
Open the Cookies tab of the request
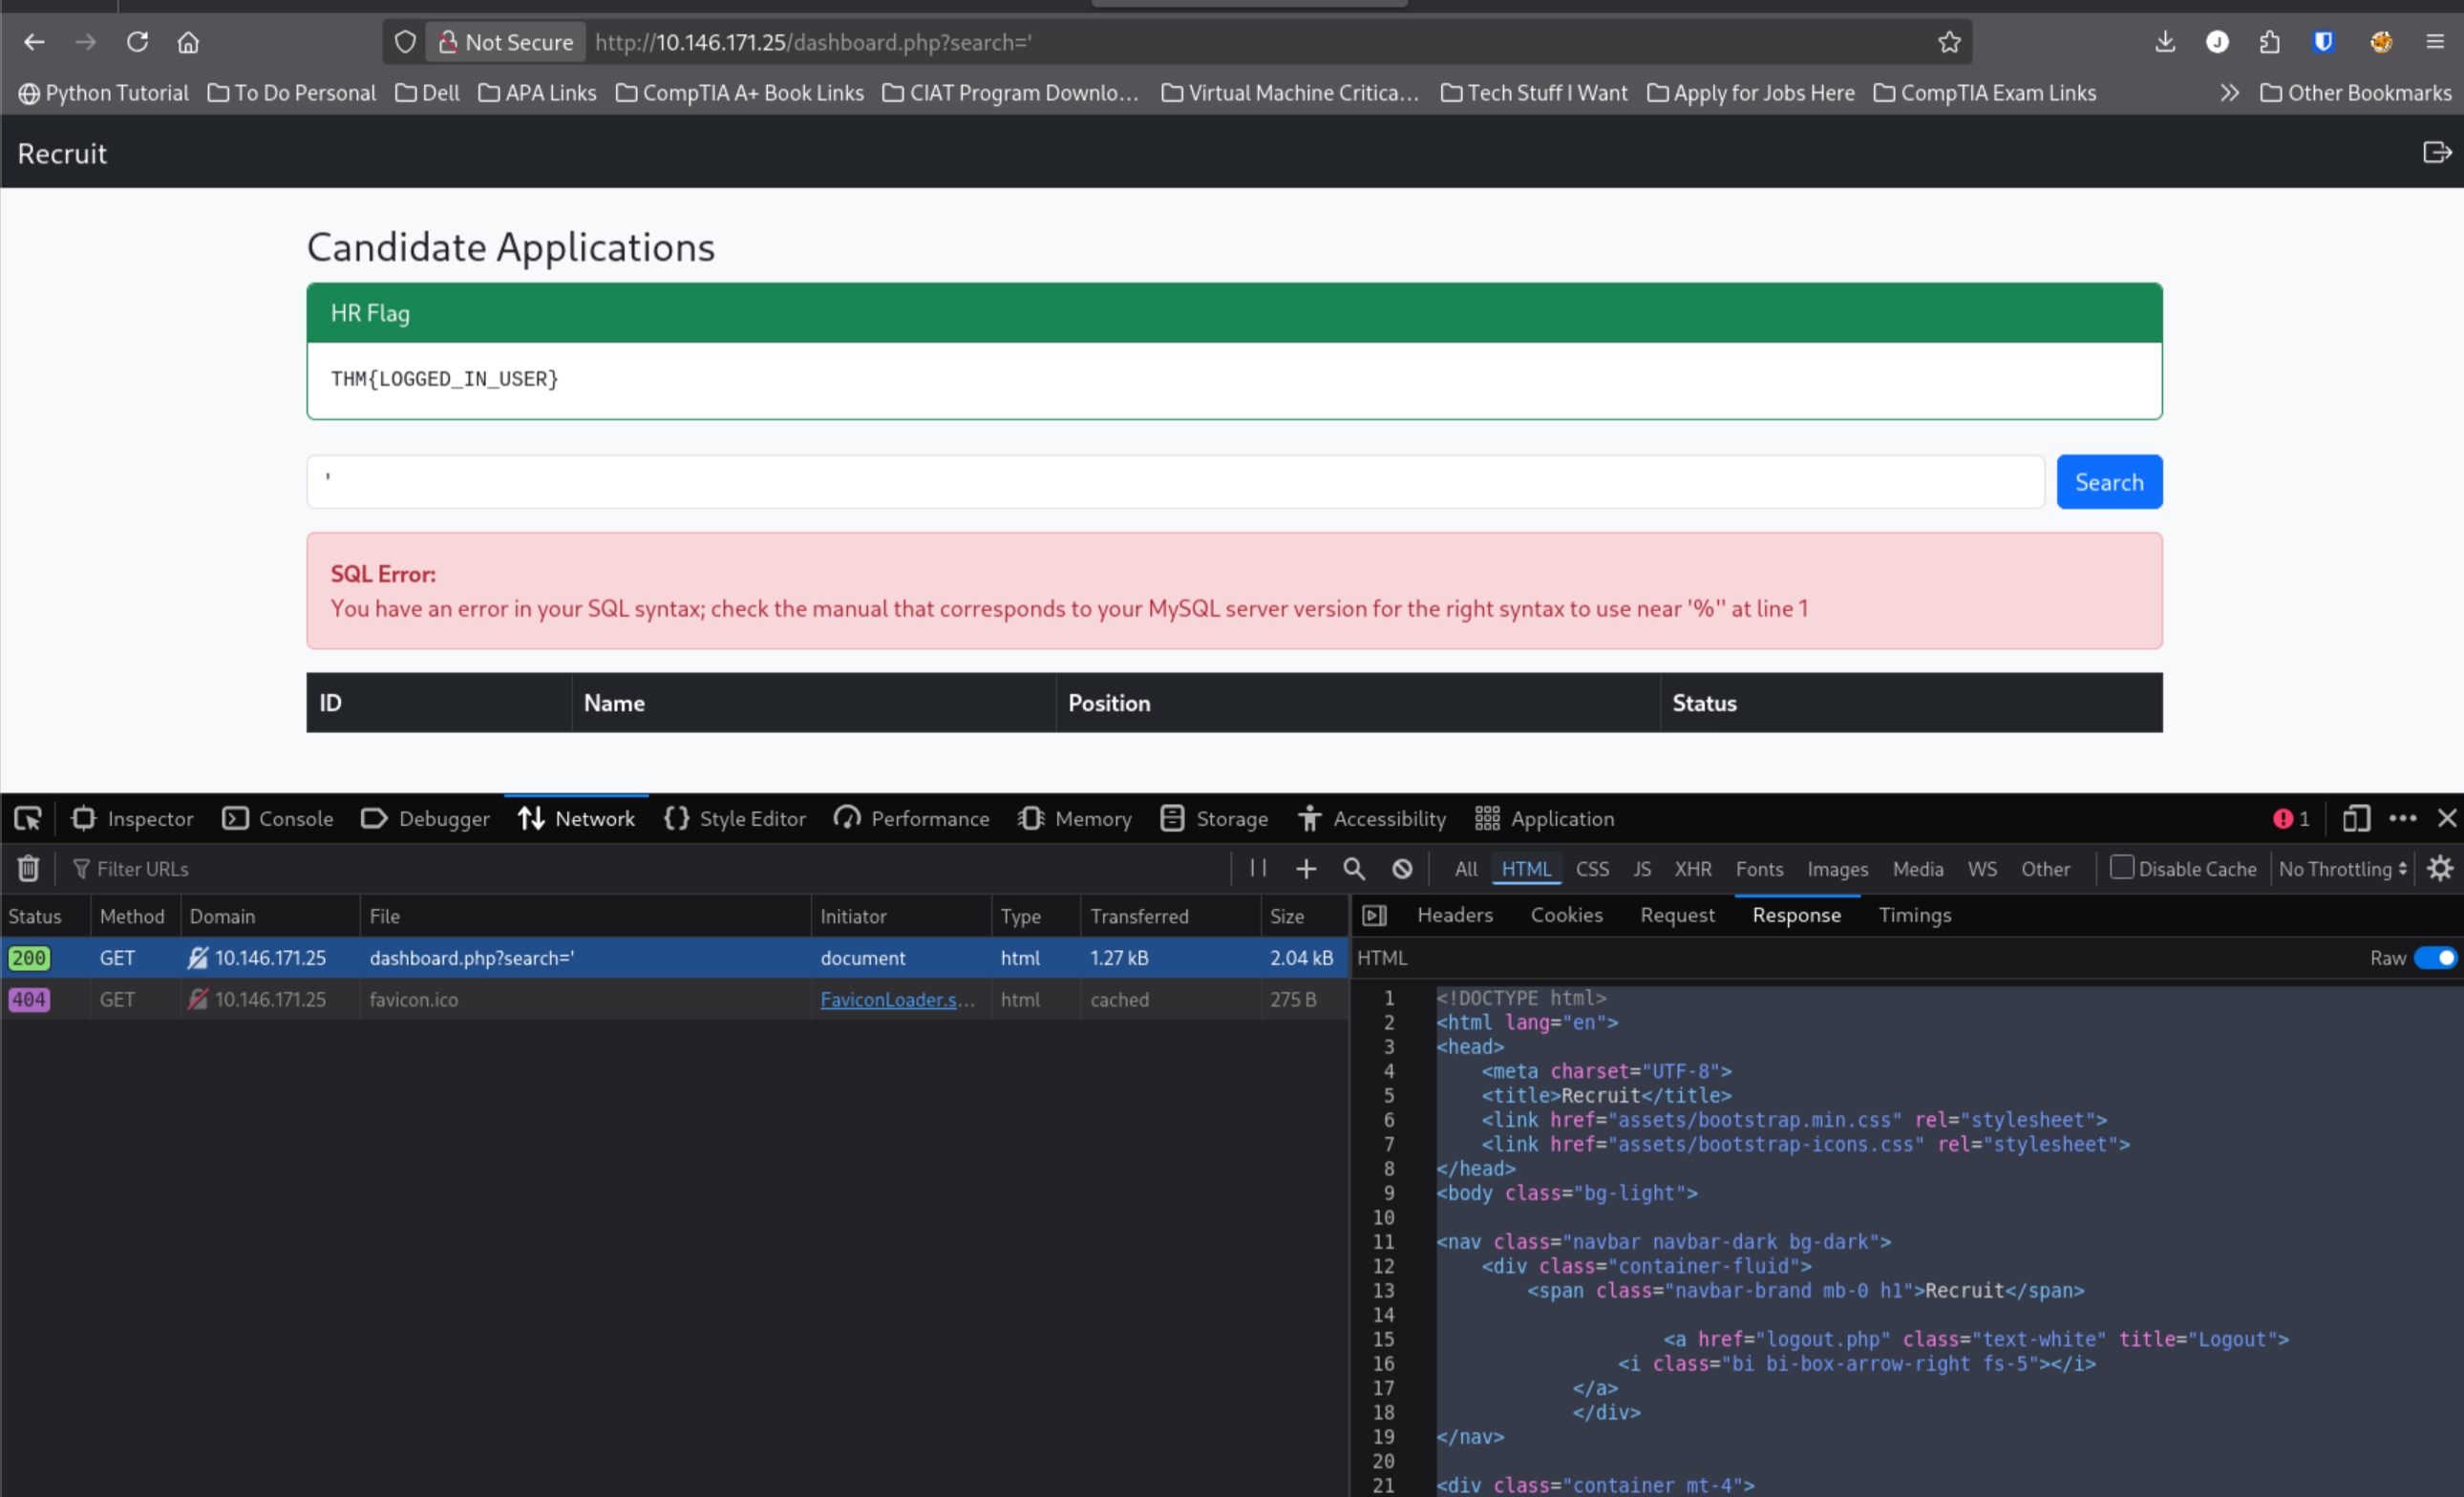tap(1566, 916)
